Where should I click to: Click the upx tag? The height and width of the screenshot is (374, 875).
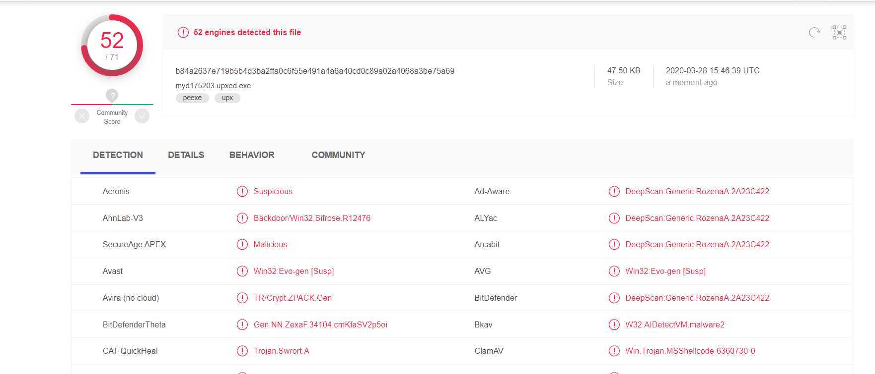tap(227, 98)
